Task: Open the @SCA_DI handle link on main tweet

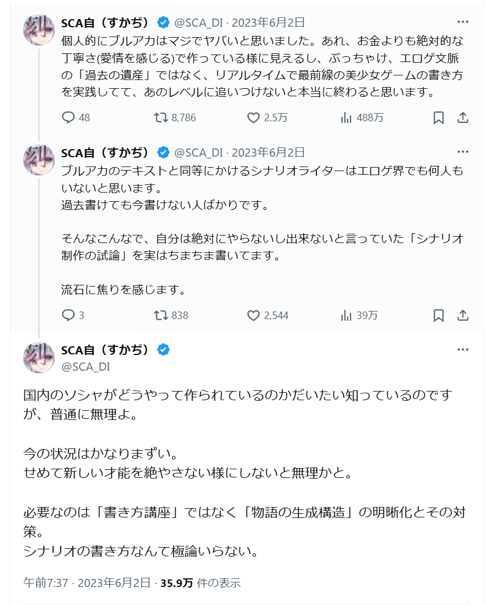Action: point(85,367)
